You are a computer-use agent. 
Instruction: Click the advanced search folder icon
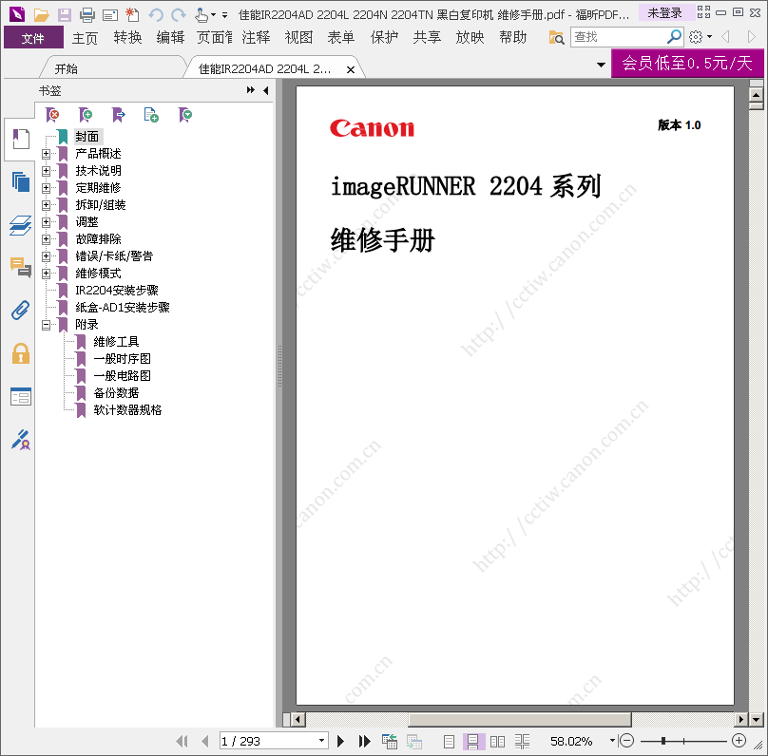[x=556, y=37]
